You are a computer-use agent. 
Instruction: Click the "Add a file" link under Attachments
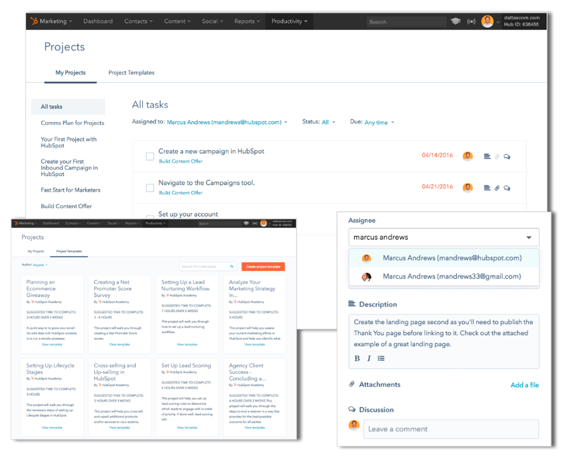pos(525,384)
